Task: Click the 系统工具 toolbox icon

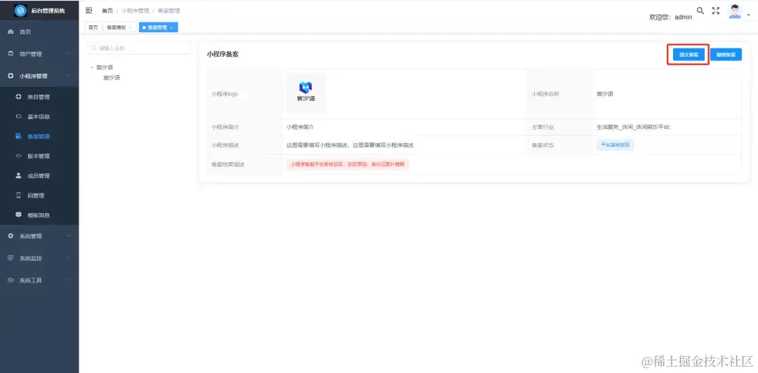Action: tap(11, 280)
